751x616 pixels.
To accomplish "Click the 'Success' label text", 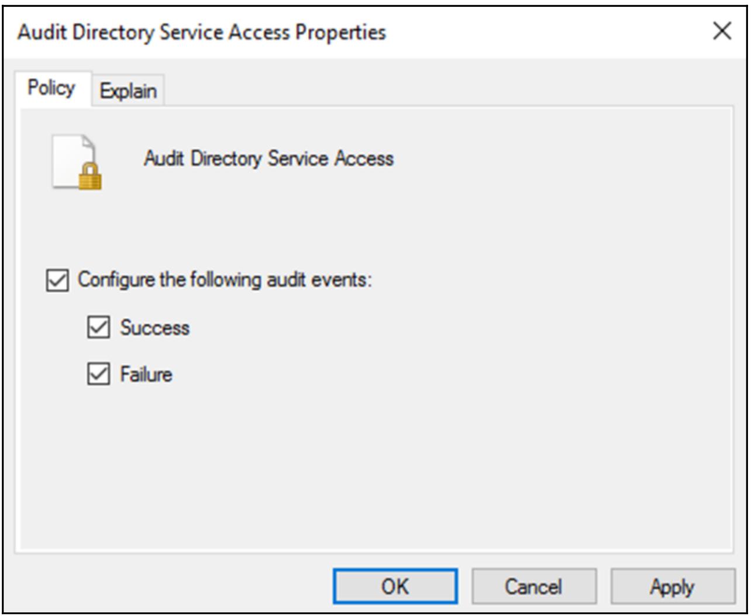I will (155, 327).
